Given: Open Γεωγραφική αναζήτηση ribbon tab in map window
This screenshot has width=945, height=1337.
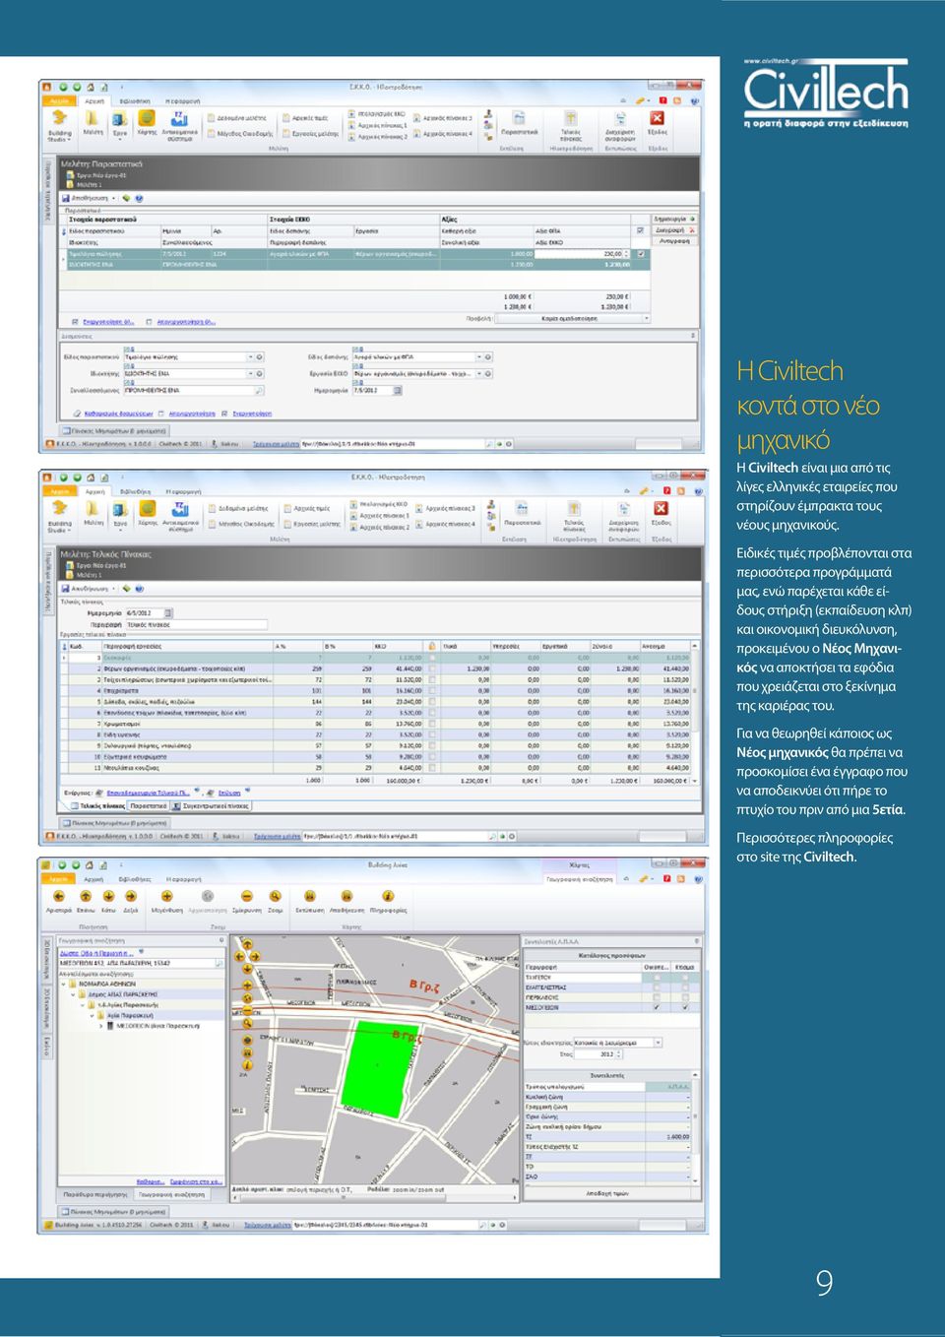Looking at the screenshot, I should pos(580,879).
